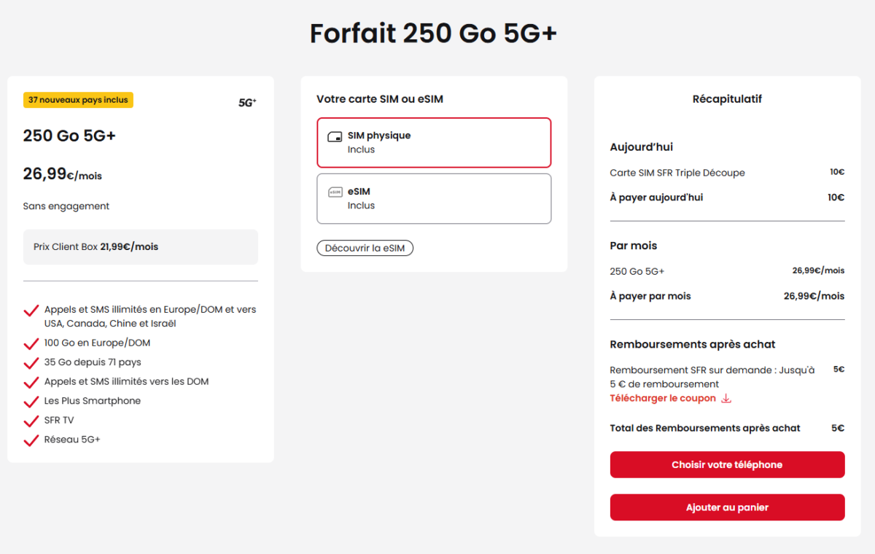Click the physical SIM card icon

[x=335, y=136]
